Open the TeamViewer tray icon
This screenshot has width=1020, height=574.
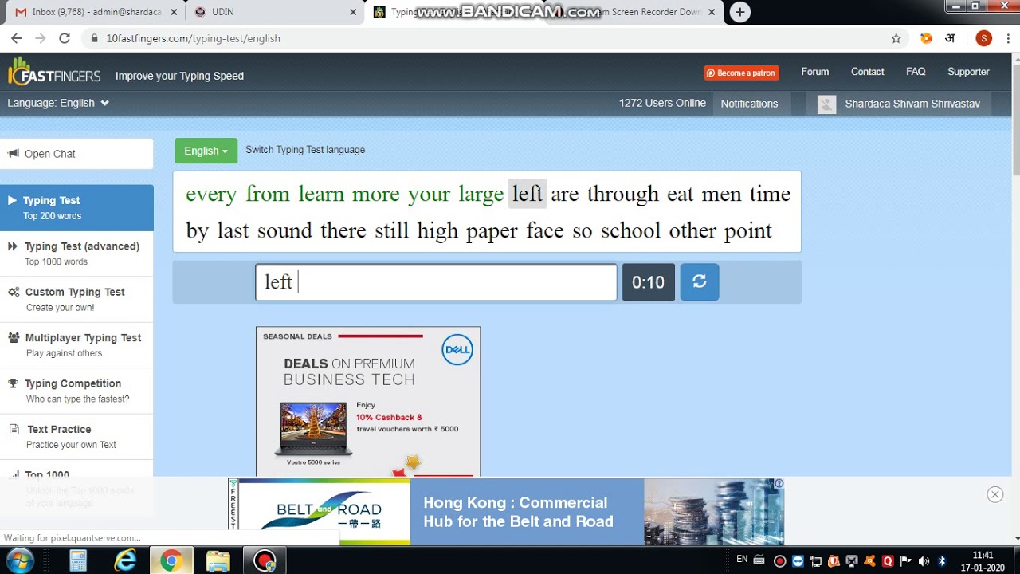[x=798, y=560]
